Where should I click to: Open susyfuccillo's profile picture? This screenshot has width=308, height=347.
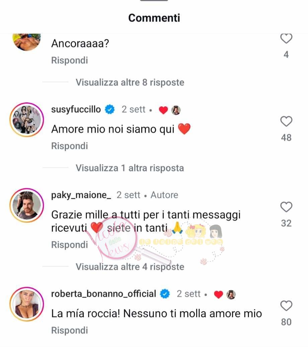(27, 120)
